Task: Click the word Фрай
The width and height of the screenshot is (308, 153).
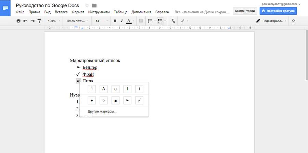Action: (88, 74)
